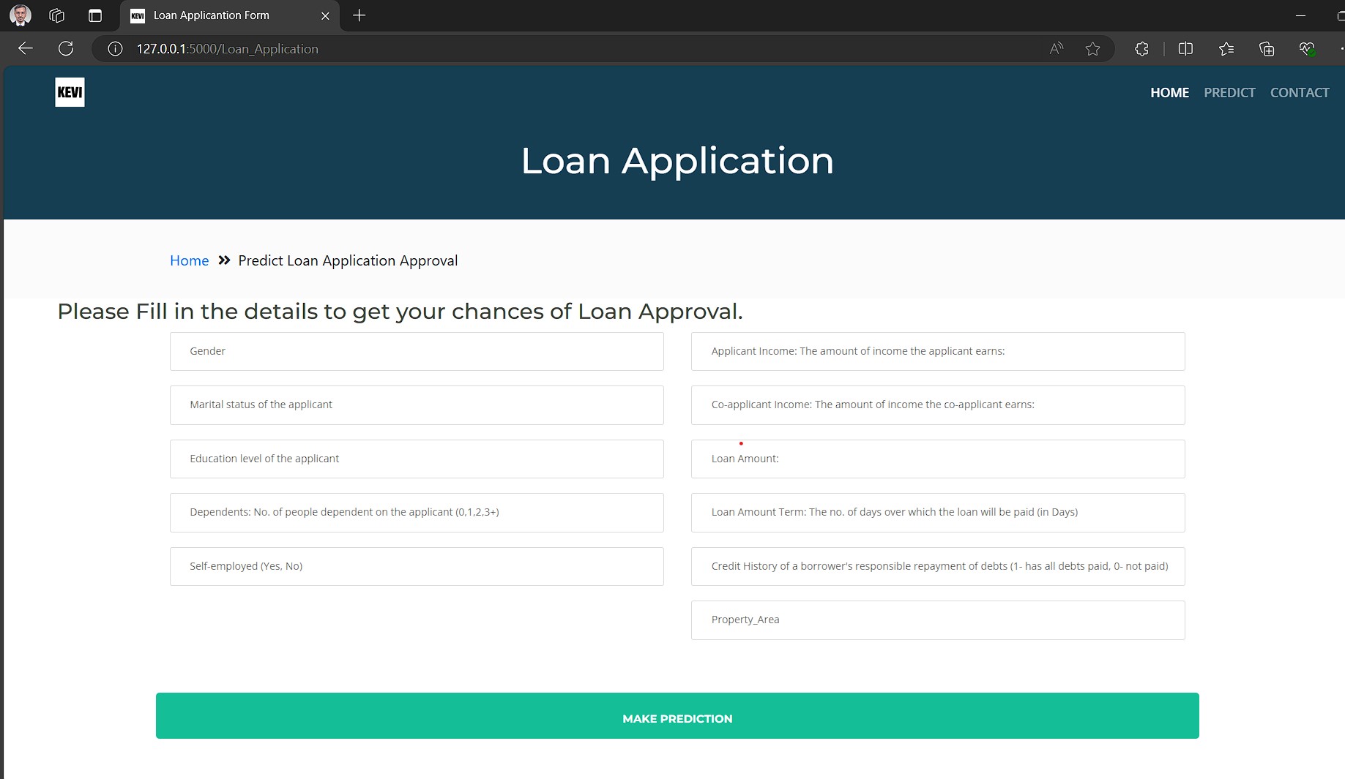This screenshot has height=779, width=1345.
Task: Open the favorites list icon
Action: 1226,48
